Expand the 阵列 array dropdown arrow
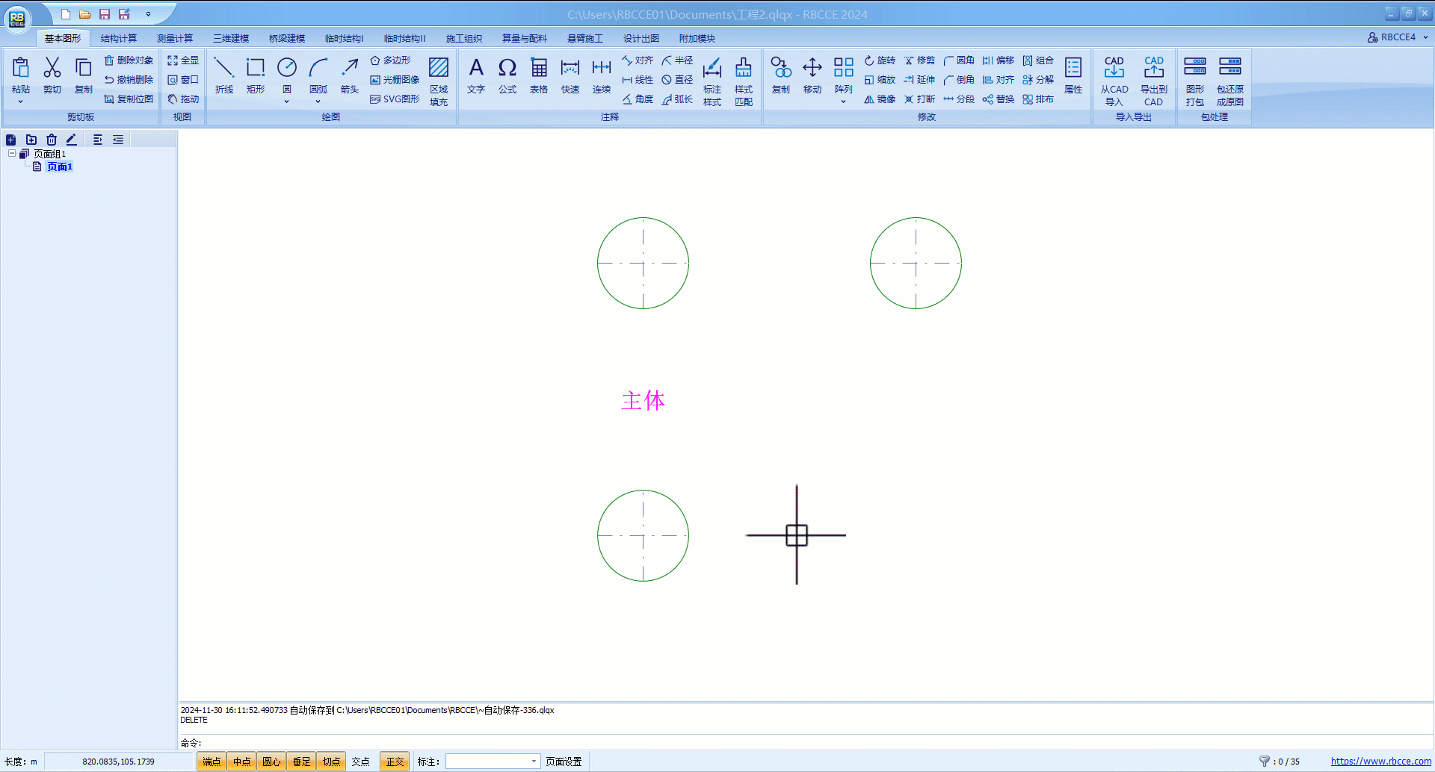 [x=843, y=102]
